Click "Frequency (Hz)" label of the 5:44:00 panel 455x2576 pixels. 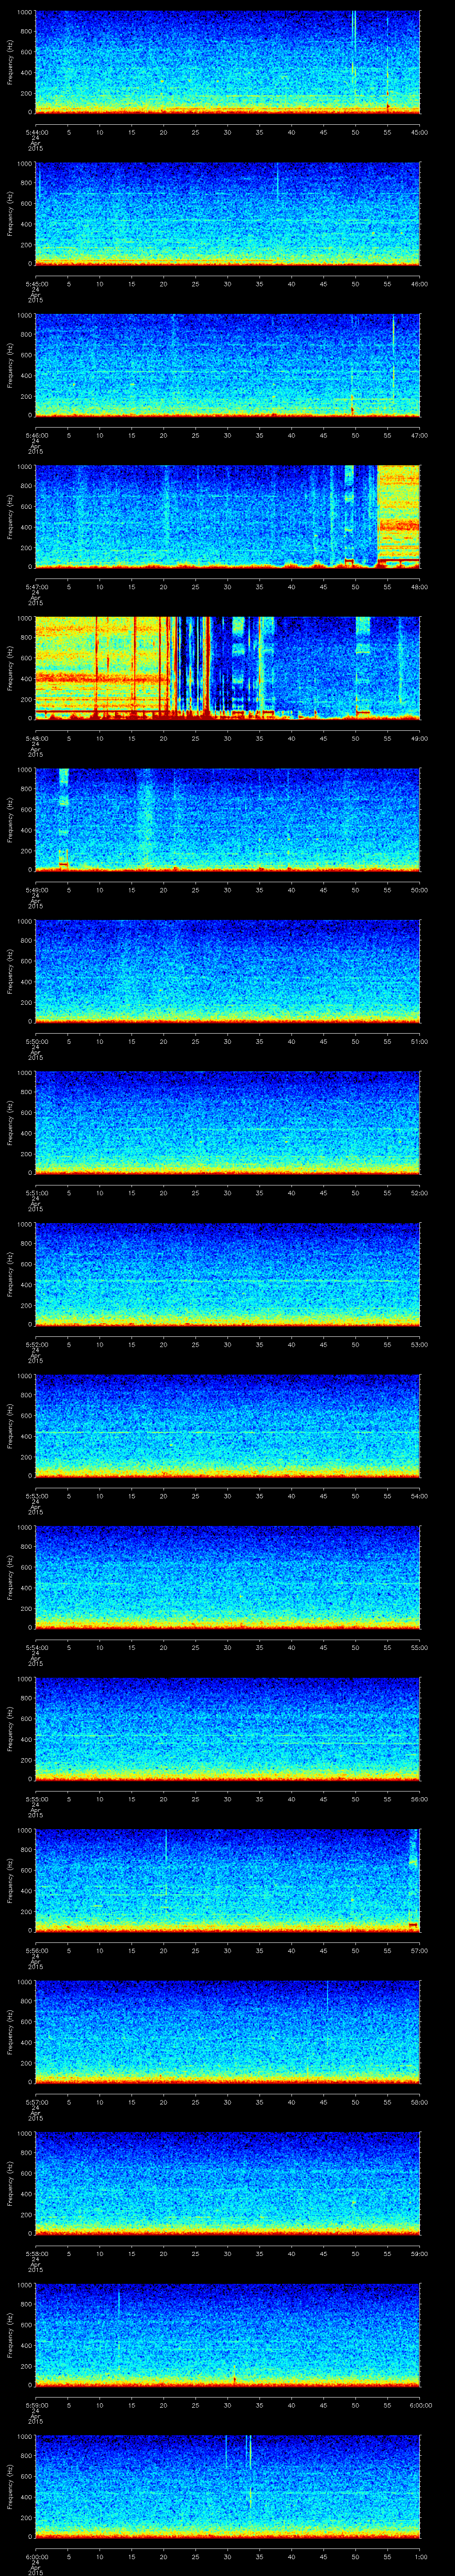pos(10,62)
